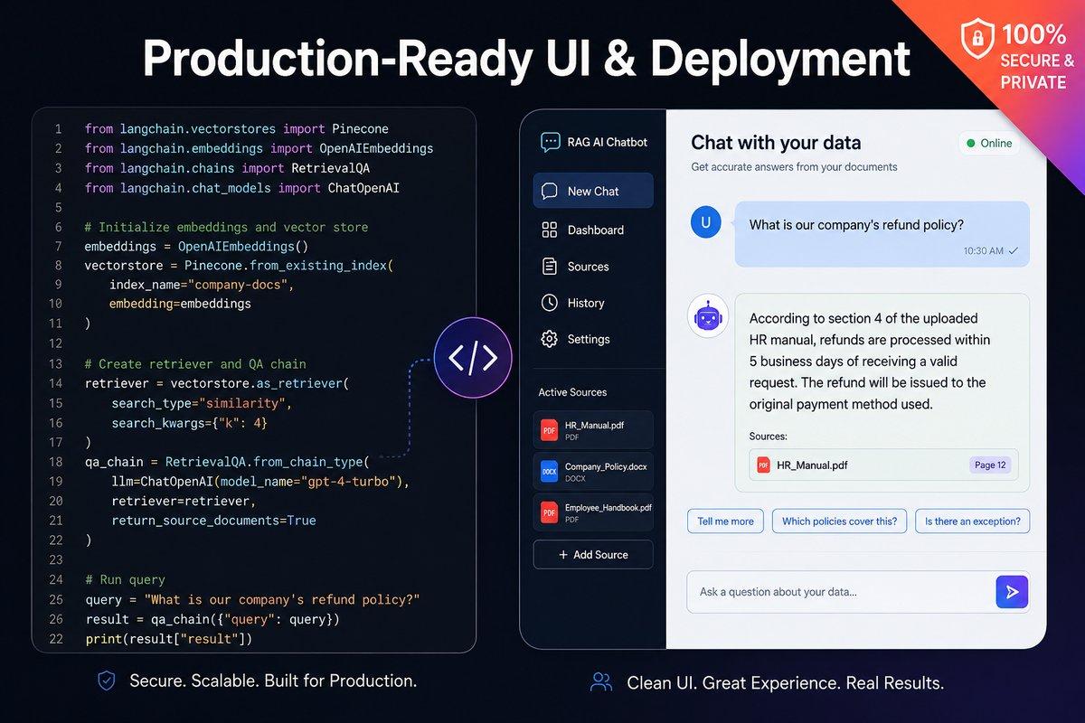Click code line importing RetrievalQA

pos(227,168)
